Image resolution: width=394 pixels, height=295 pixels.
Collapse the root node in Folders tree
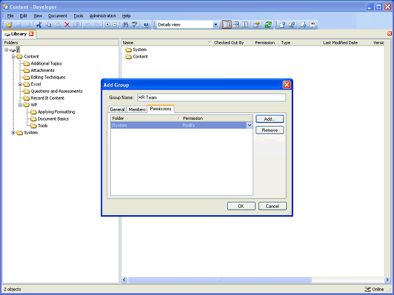pos(6,50)
